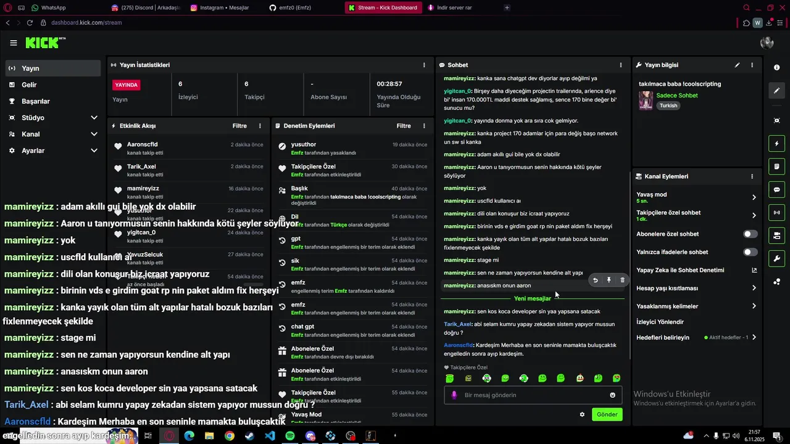Open Yasaklanmış kelimeler settings

pyautogui.click(x=696, y=306)
